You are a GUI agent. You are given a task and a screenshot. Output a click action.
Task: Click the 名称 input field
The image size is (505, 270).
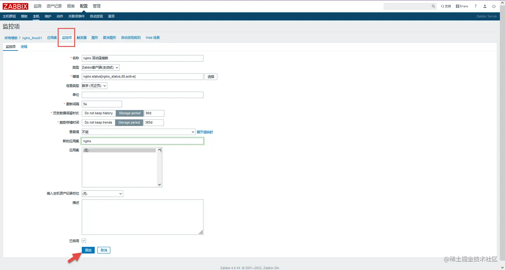coord(143,58)
